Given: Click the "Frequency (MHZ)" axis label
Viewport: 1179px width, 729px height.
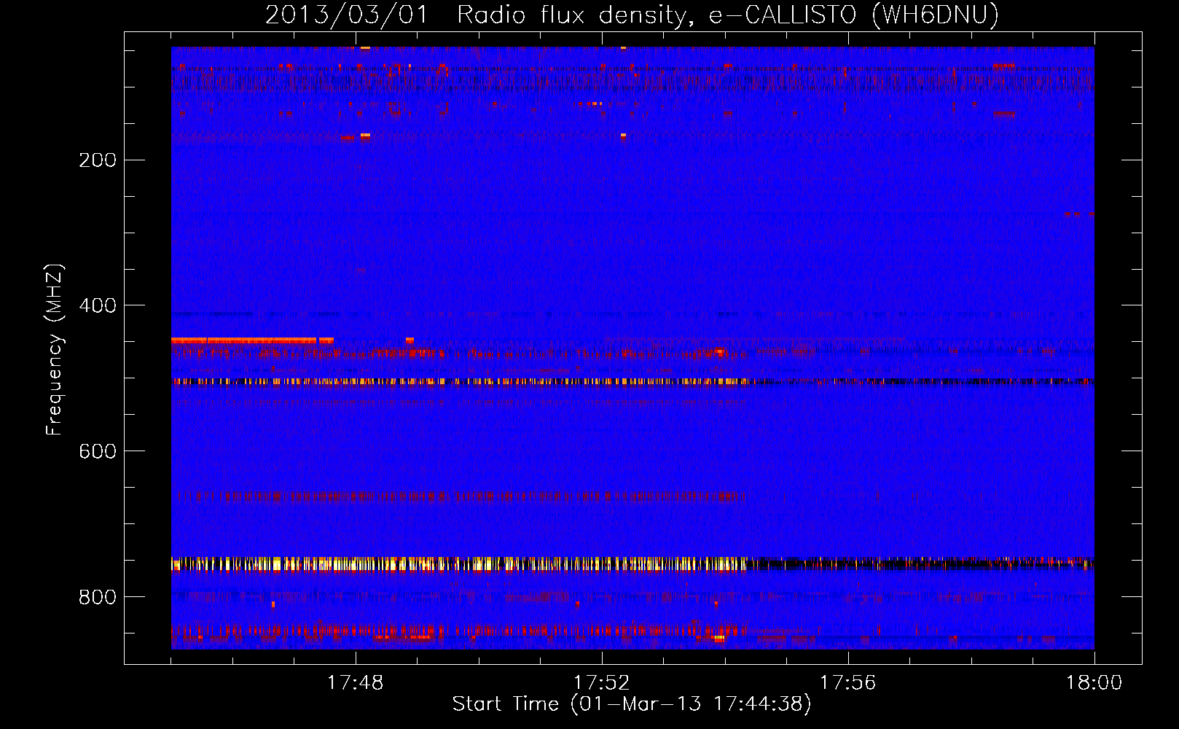Looking at the screenshot, I should [54, 349].
